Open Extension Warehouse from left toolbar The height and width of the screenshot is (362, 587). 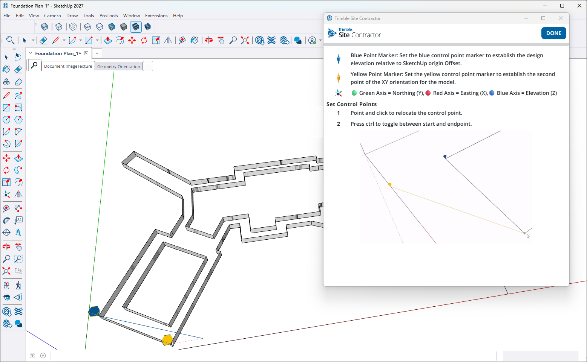(x=18, y=311)
